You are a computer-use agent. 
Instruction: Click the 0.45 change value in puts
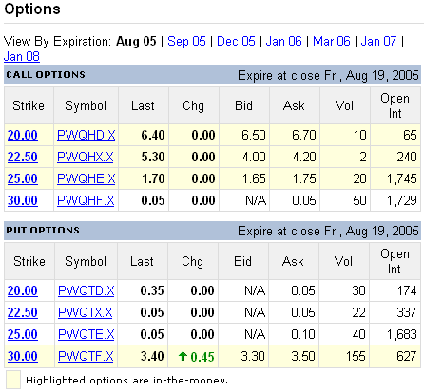202,357
